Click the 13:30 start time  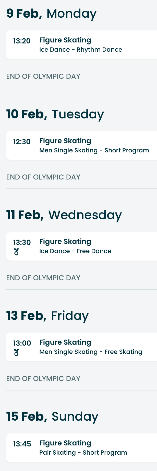pyautogui.click(x=22, y=242)
